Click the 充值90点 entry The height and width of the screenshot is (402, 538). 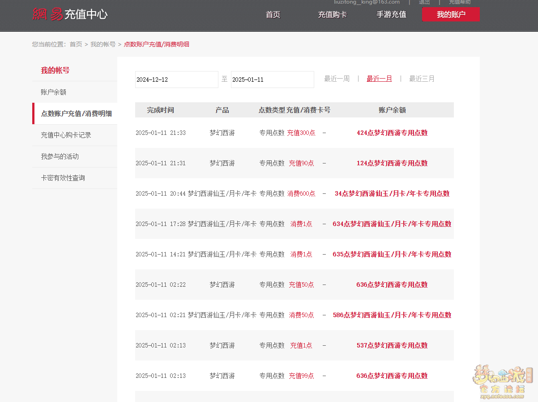301,163
